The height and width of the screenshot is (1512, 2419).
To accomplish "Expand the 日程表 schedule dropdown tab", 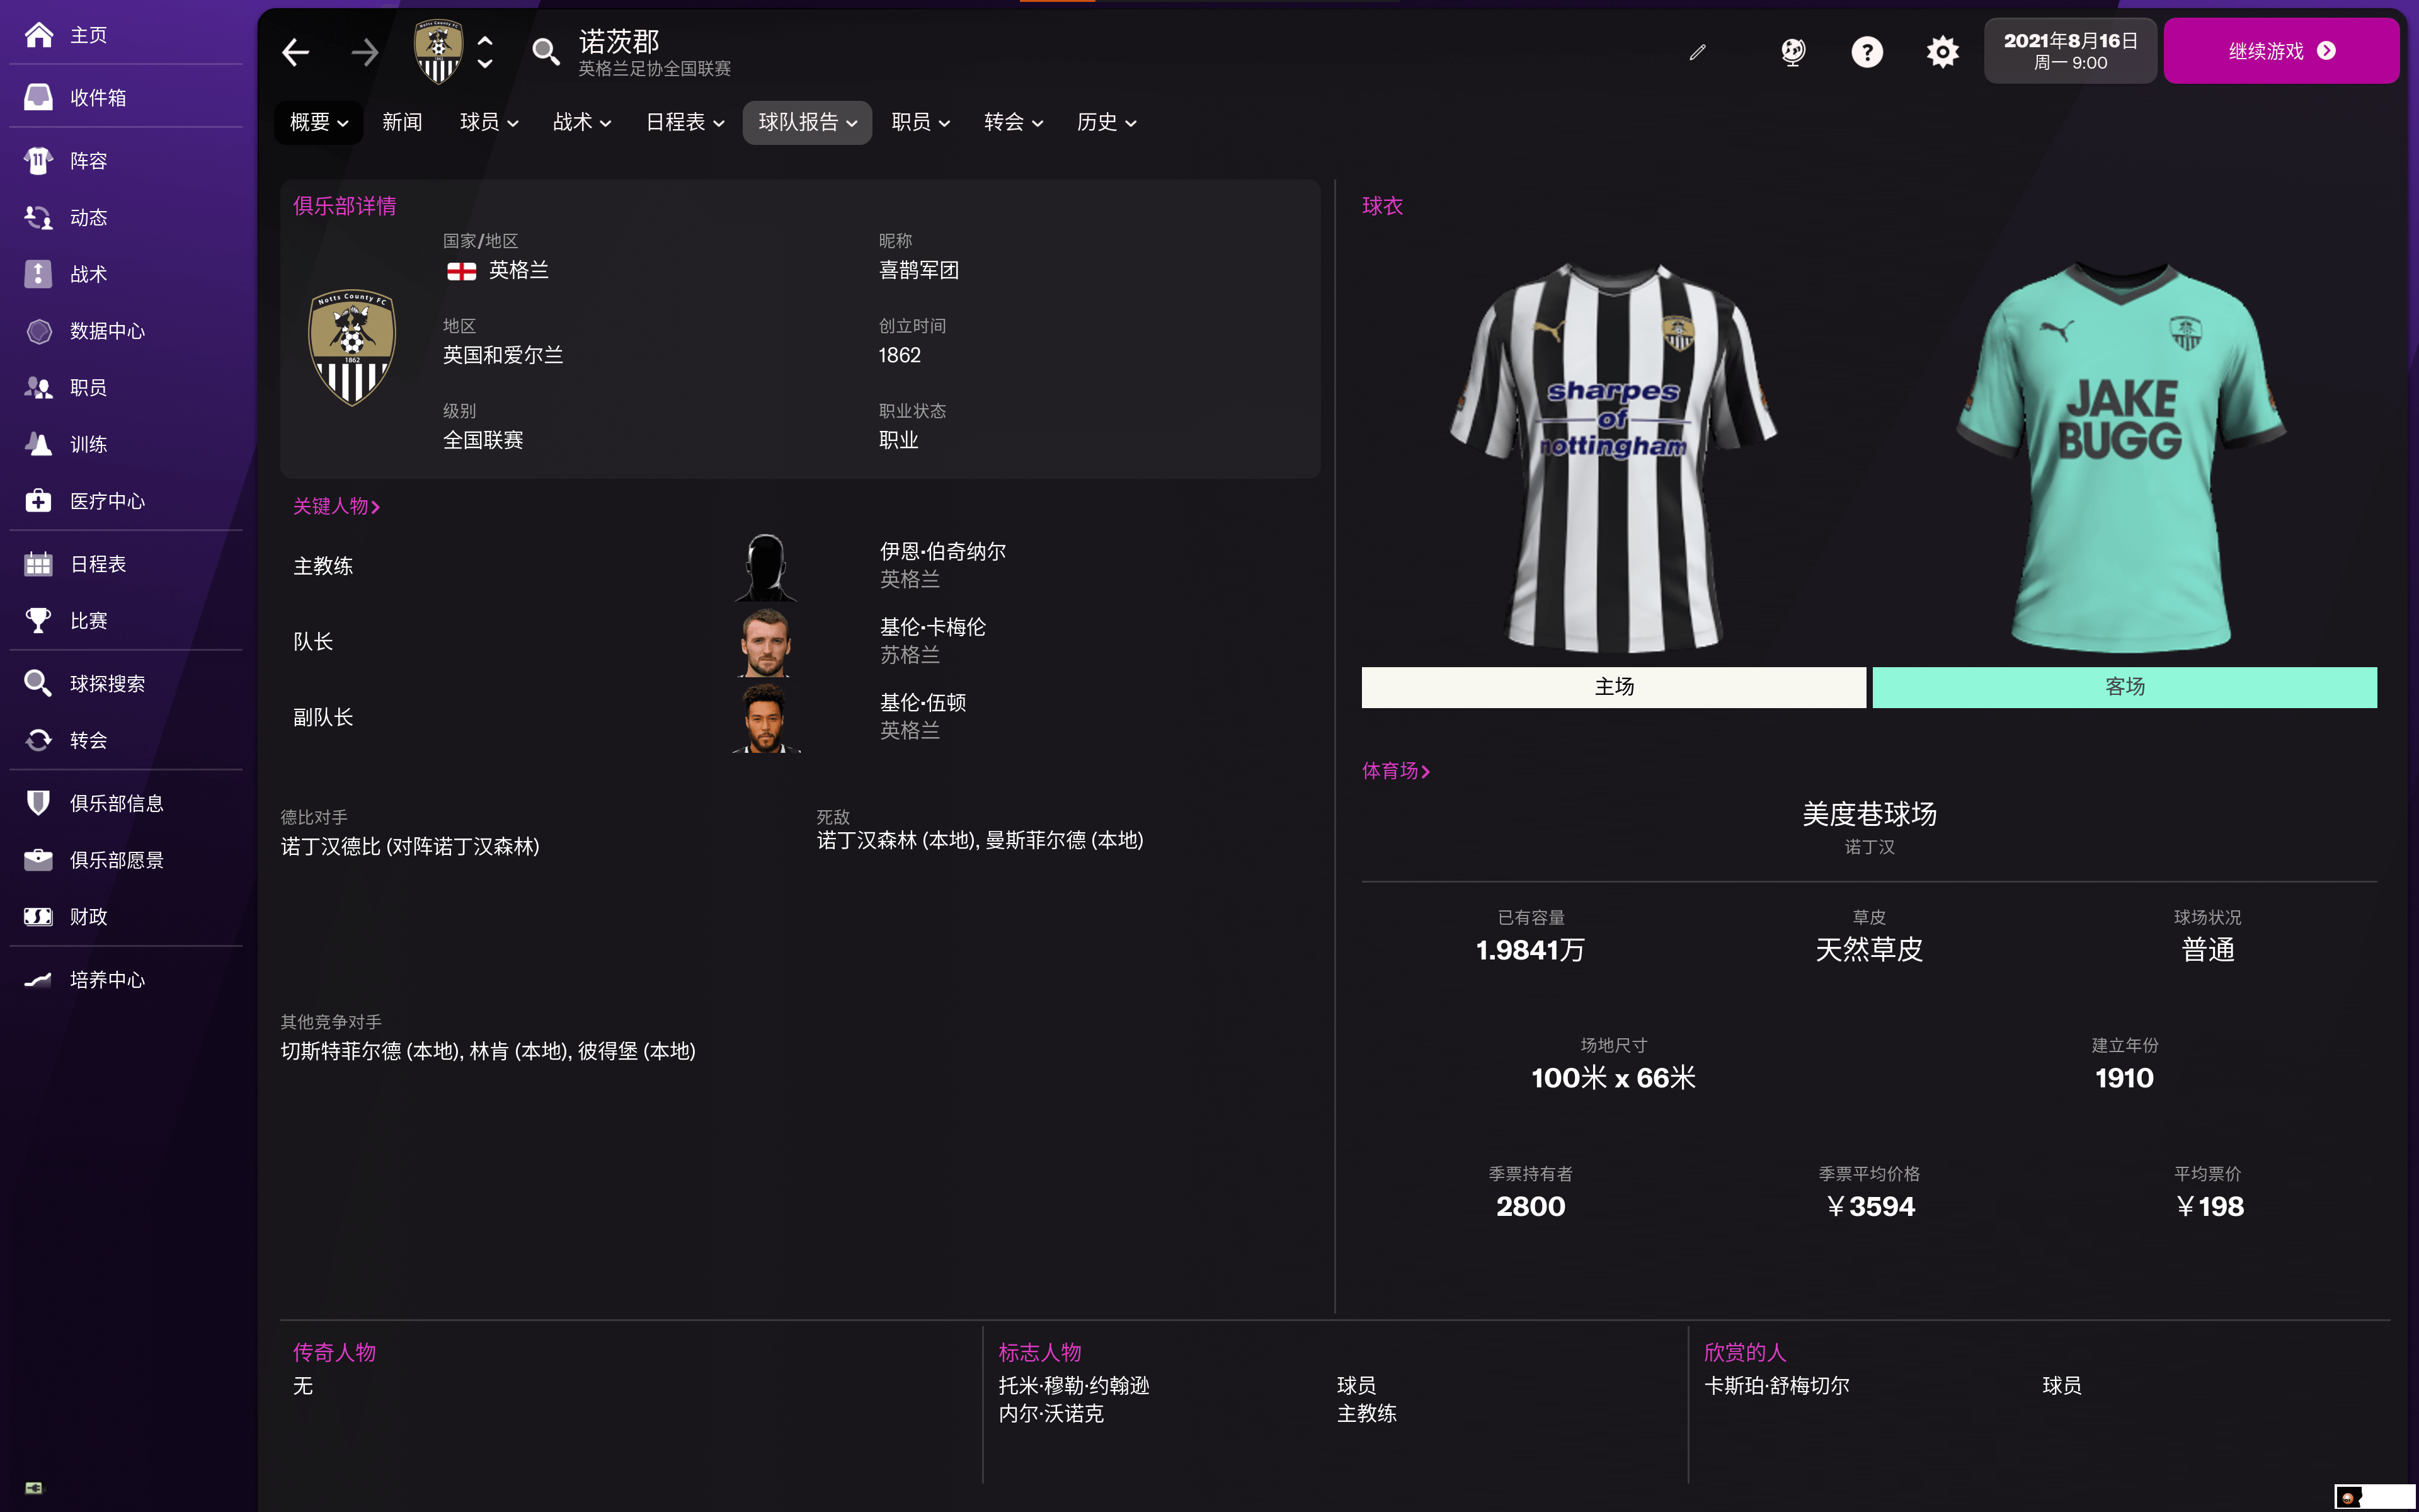I will [685, 122].
